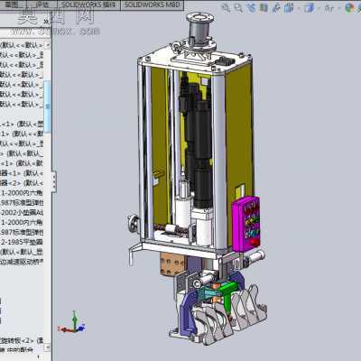This screenshot has width=361, height=361.
Task: Select the pink control pendant box on the model
Action: (x=246, y=224)
